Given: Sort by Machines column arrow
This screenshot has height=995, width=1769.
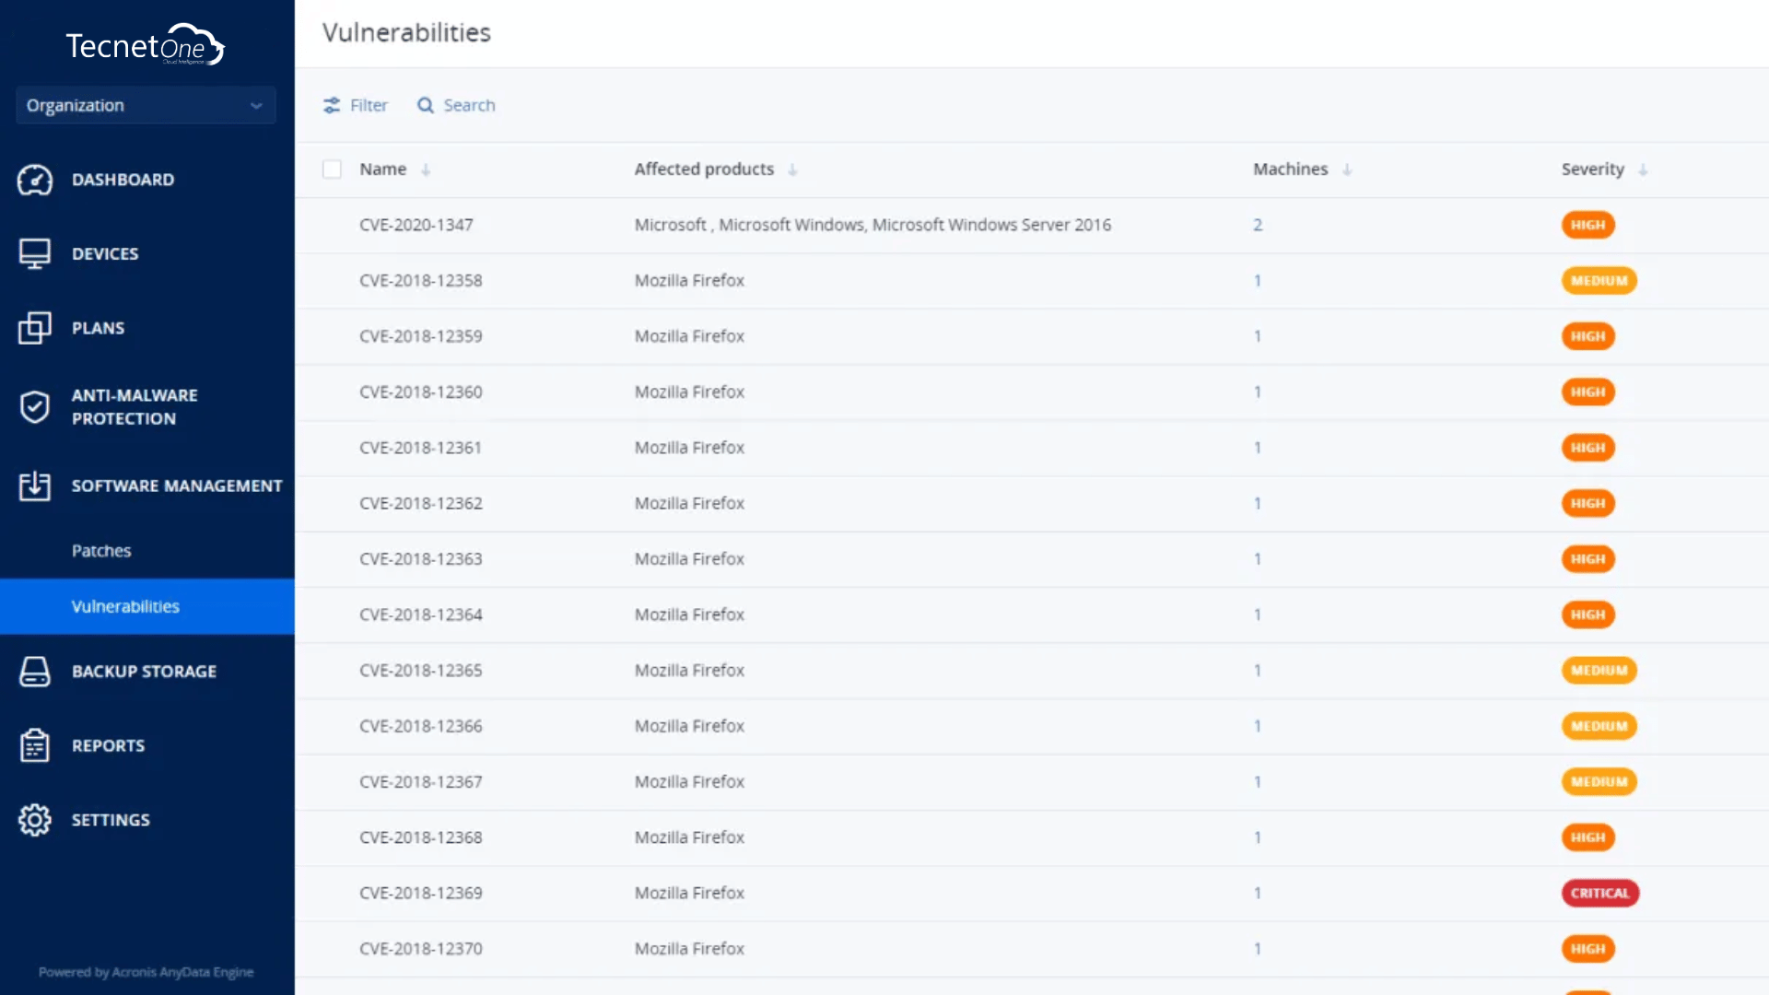Looking at the screenshot, I should [1347, 170].
